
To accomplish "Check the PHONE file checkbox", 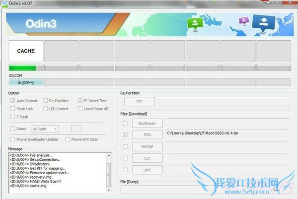I will point(125,146).
